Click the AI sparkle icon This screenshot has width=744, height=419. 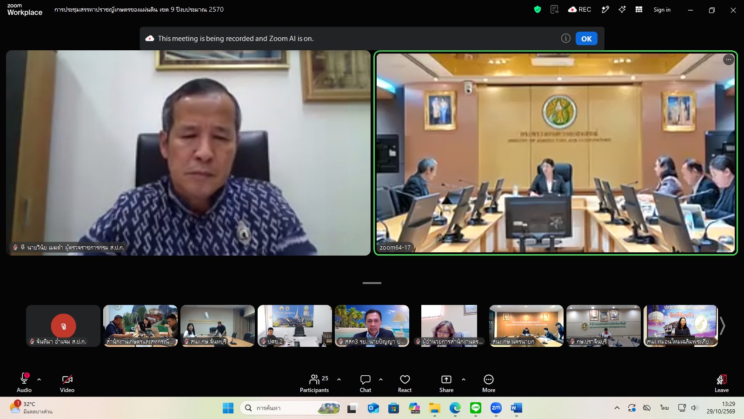pyautogui.click(x=622, y=9)
